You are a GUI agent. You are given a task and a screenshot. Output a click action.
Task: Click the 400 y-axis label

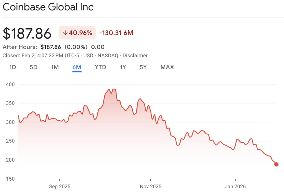click(x=10, y=84)
